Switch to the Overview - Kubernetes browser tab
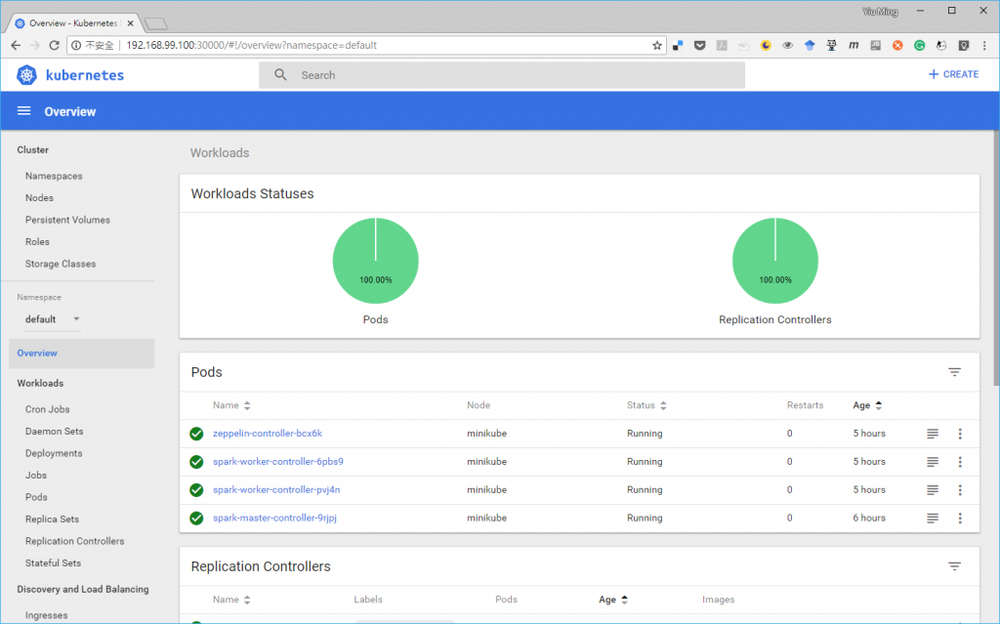 click(x=72, y=23)
